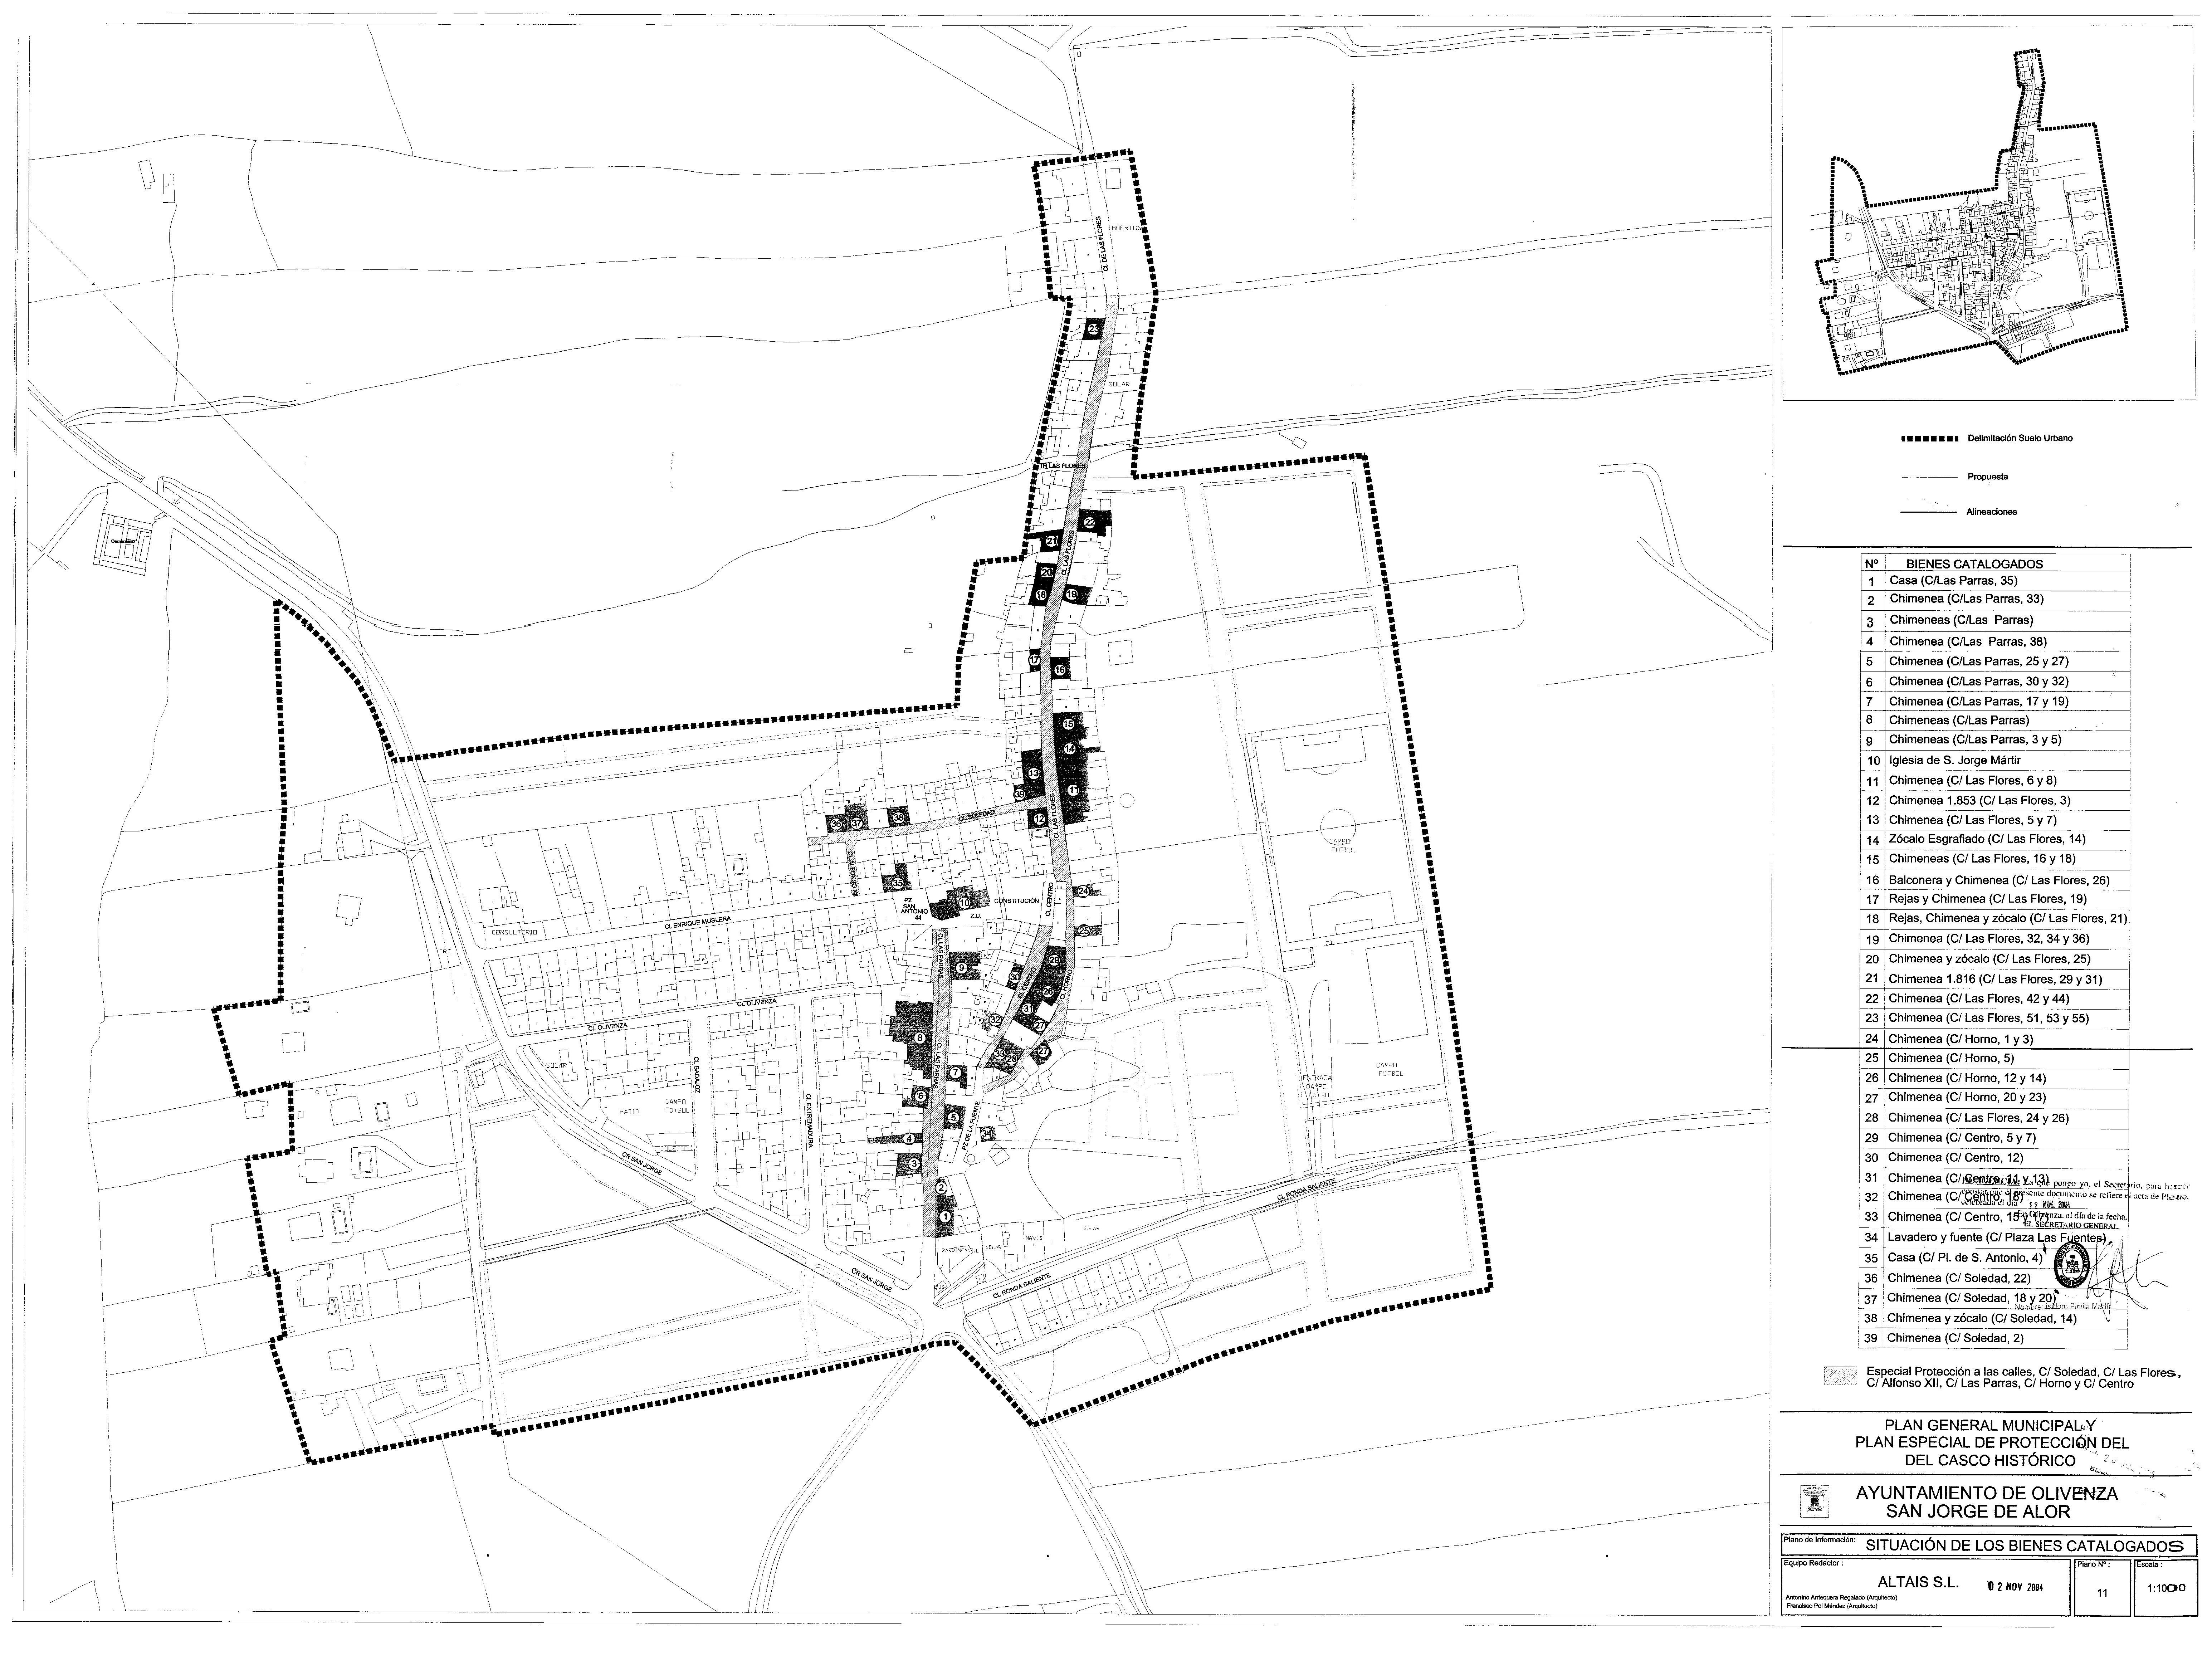Select map marker number 24
Screen dimensions: 2207x1680
point(1083,891)
